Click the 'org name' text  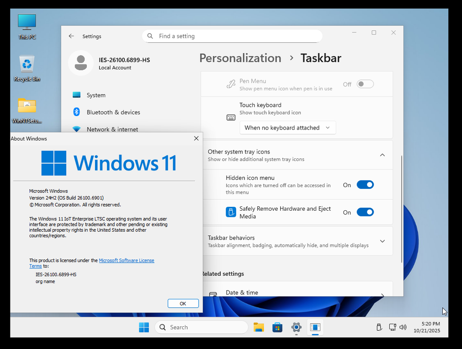45,281
